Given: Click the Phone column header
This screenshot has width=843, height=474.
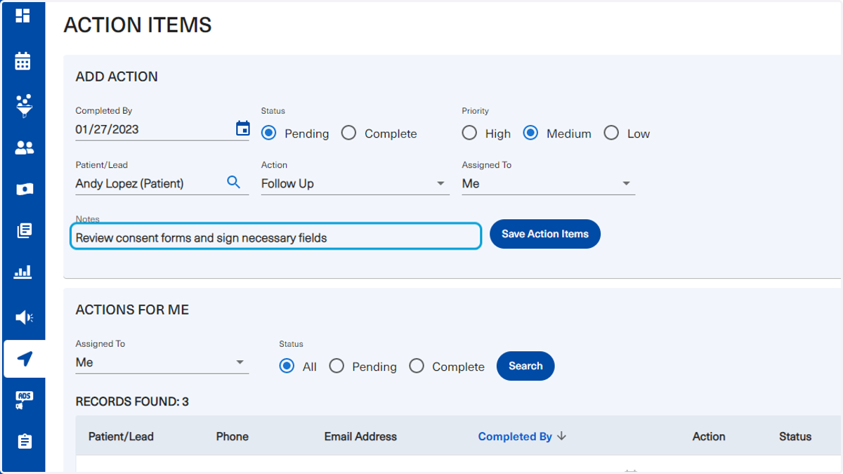Looking at the screenshot, I should click(x=233, y=436).
